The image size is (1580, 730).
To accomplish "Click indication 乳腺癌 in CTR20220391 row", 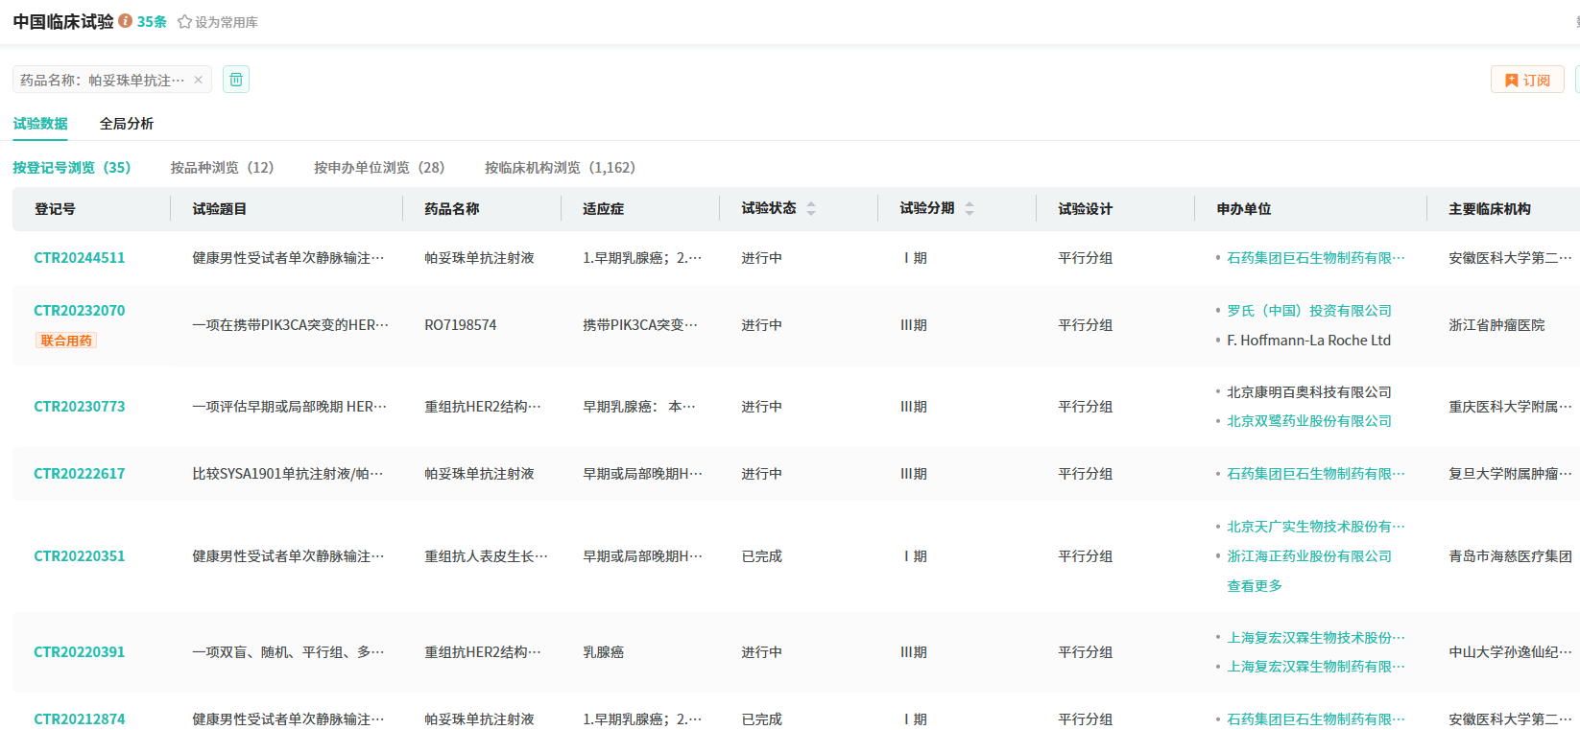I will point(603,652).
